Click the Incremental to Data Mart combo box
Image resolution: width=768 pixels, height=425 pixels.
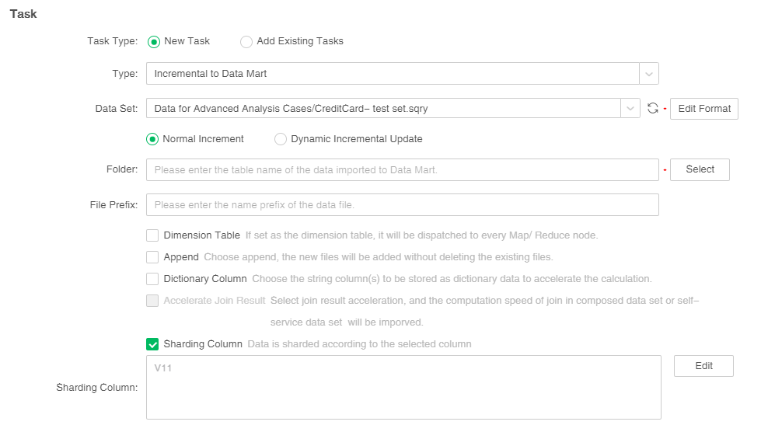click(393, 74)
